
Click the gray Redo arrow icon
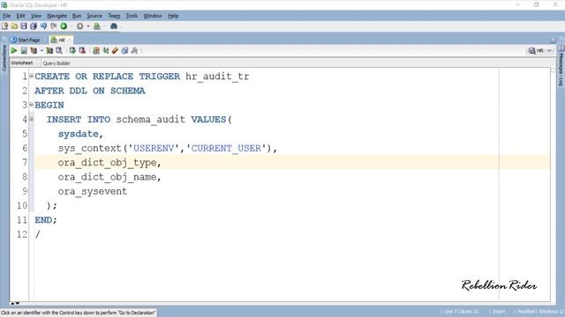pyautogui.click(x=54, y=26)
